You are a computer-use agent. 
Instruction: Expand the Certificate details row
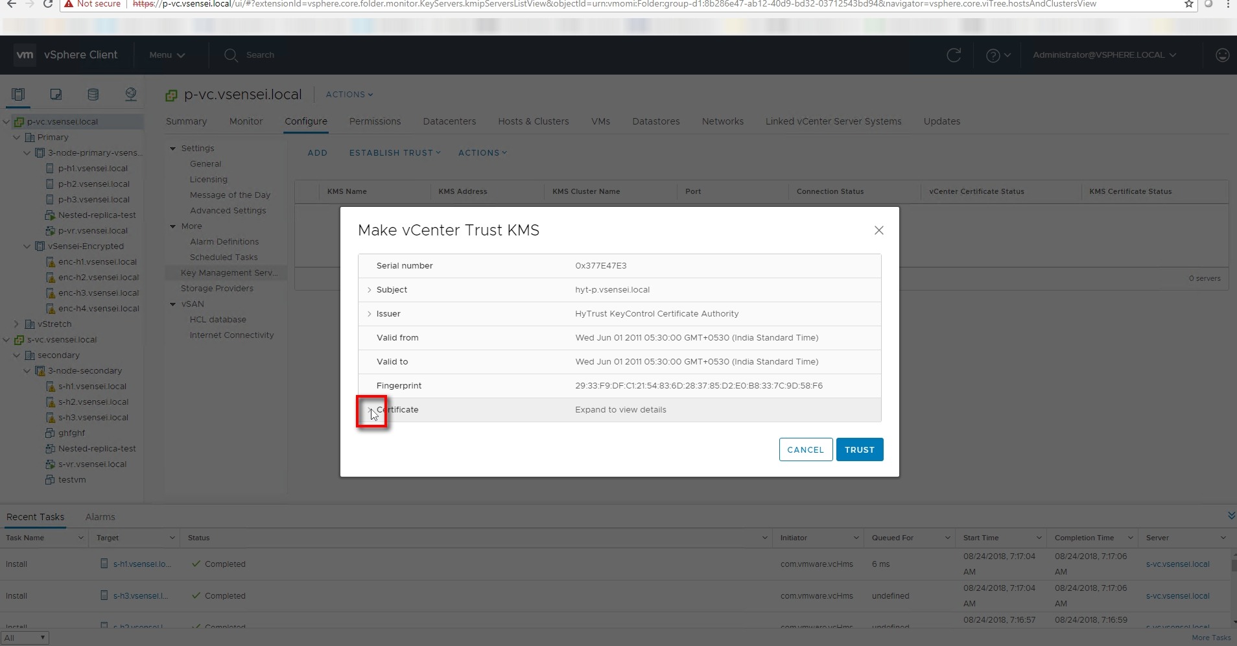(x=370, y=410)
